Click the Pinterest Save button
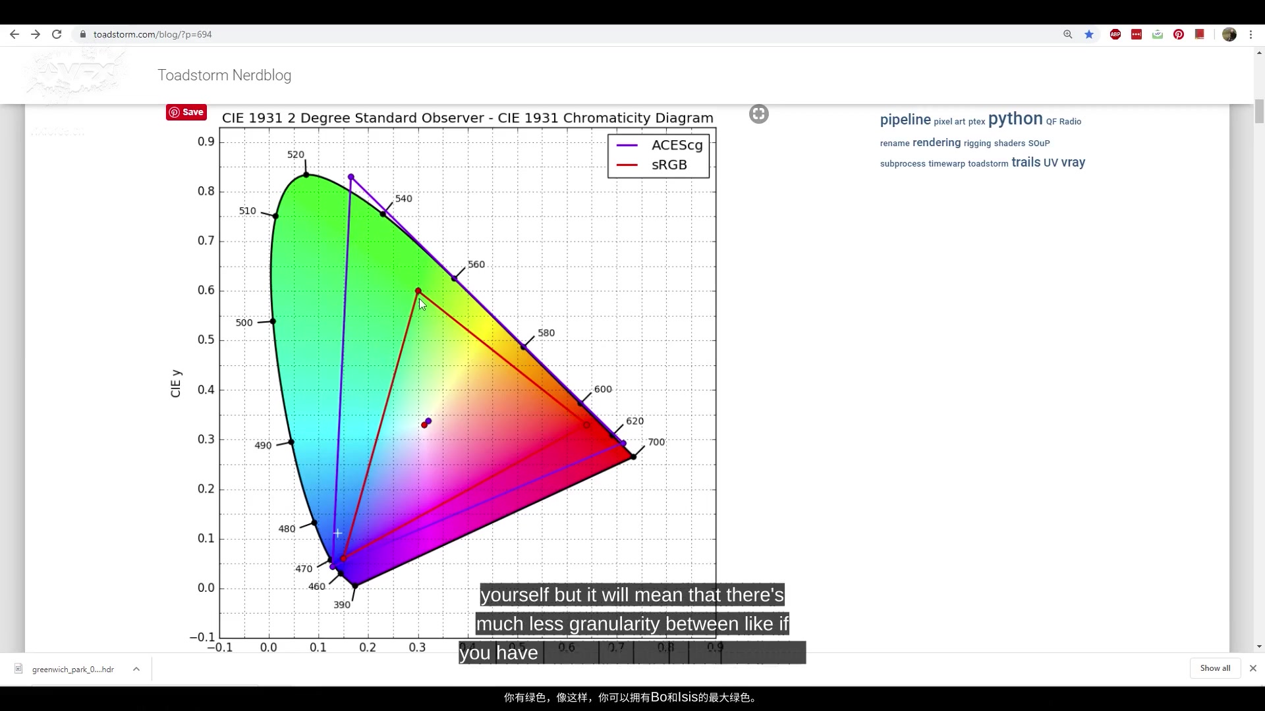Viewport: 1265px width, 711px height. coord(186,112)
